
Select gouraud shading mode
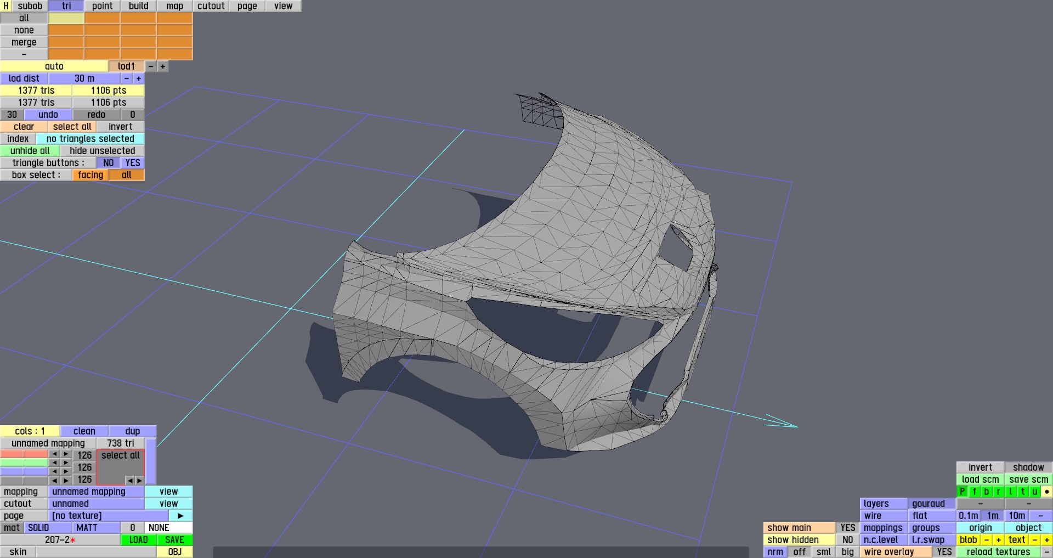click(932, 504)
